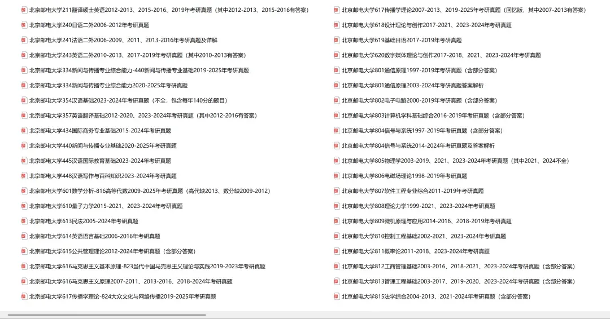Open 810控制工程基础2002-2021 file name
The width and height of the screenshot is (610, 319).
424,236
